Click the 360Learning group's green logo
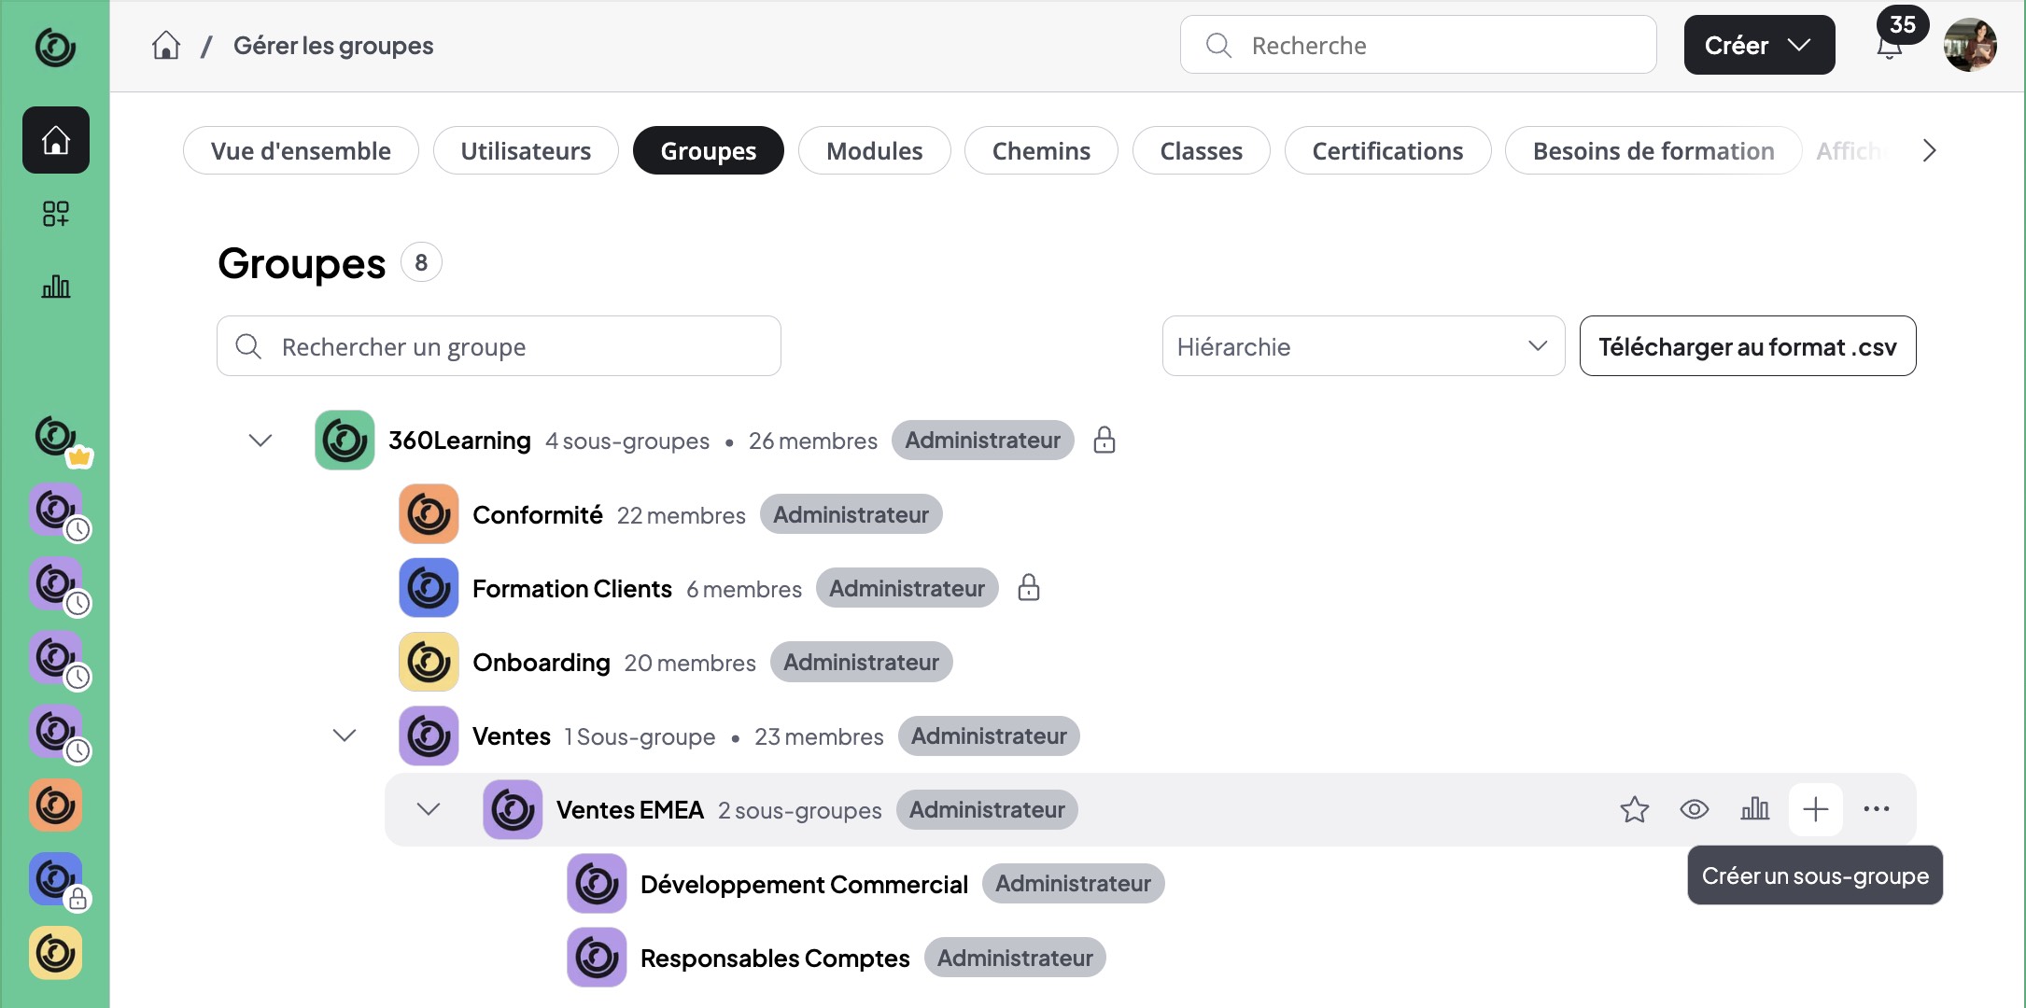2026x1008 pixels. [x=345, y=440]
